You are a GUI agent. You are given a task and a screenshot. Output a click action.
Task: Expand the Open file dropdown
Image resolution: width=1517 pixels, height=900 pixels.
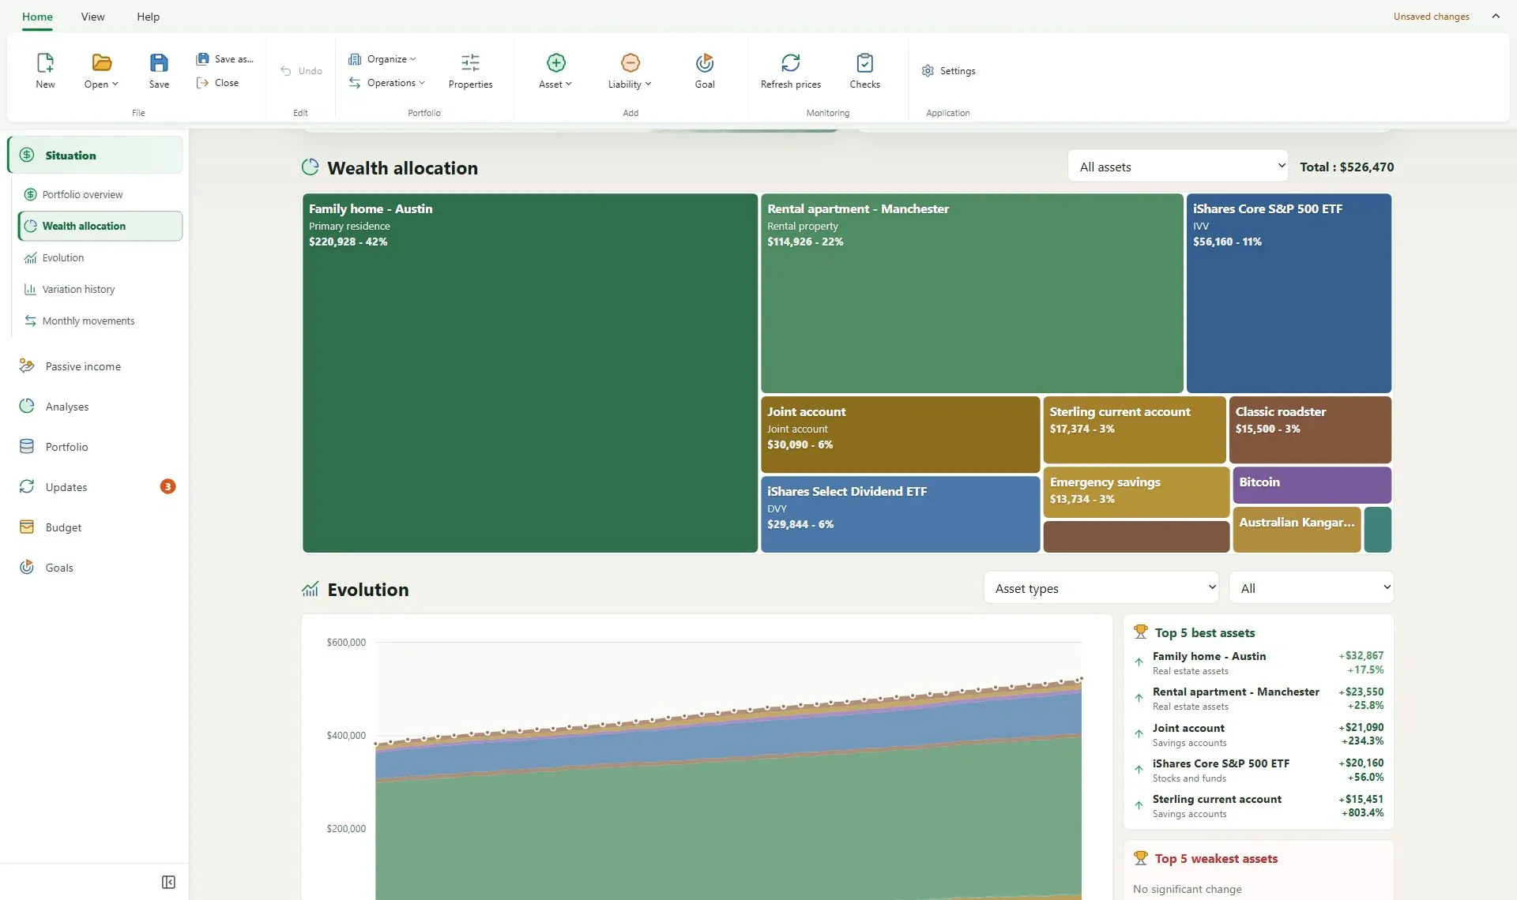(x=101, y=70)
